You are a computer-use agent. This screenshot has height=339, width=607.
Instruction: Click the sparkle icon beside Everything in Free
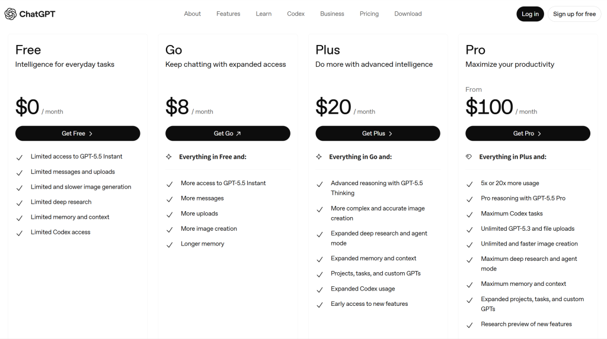[169, 157]
